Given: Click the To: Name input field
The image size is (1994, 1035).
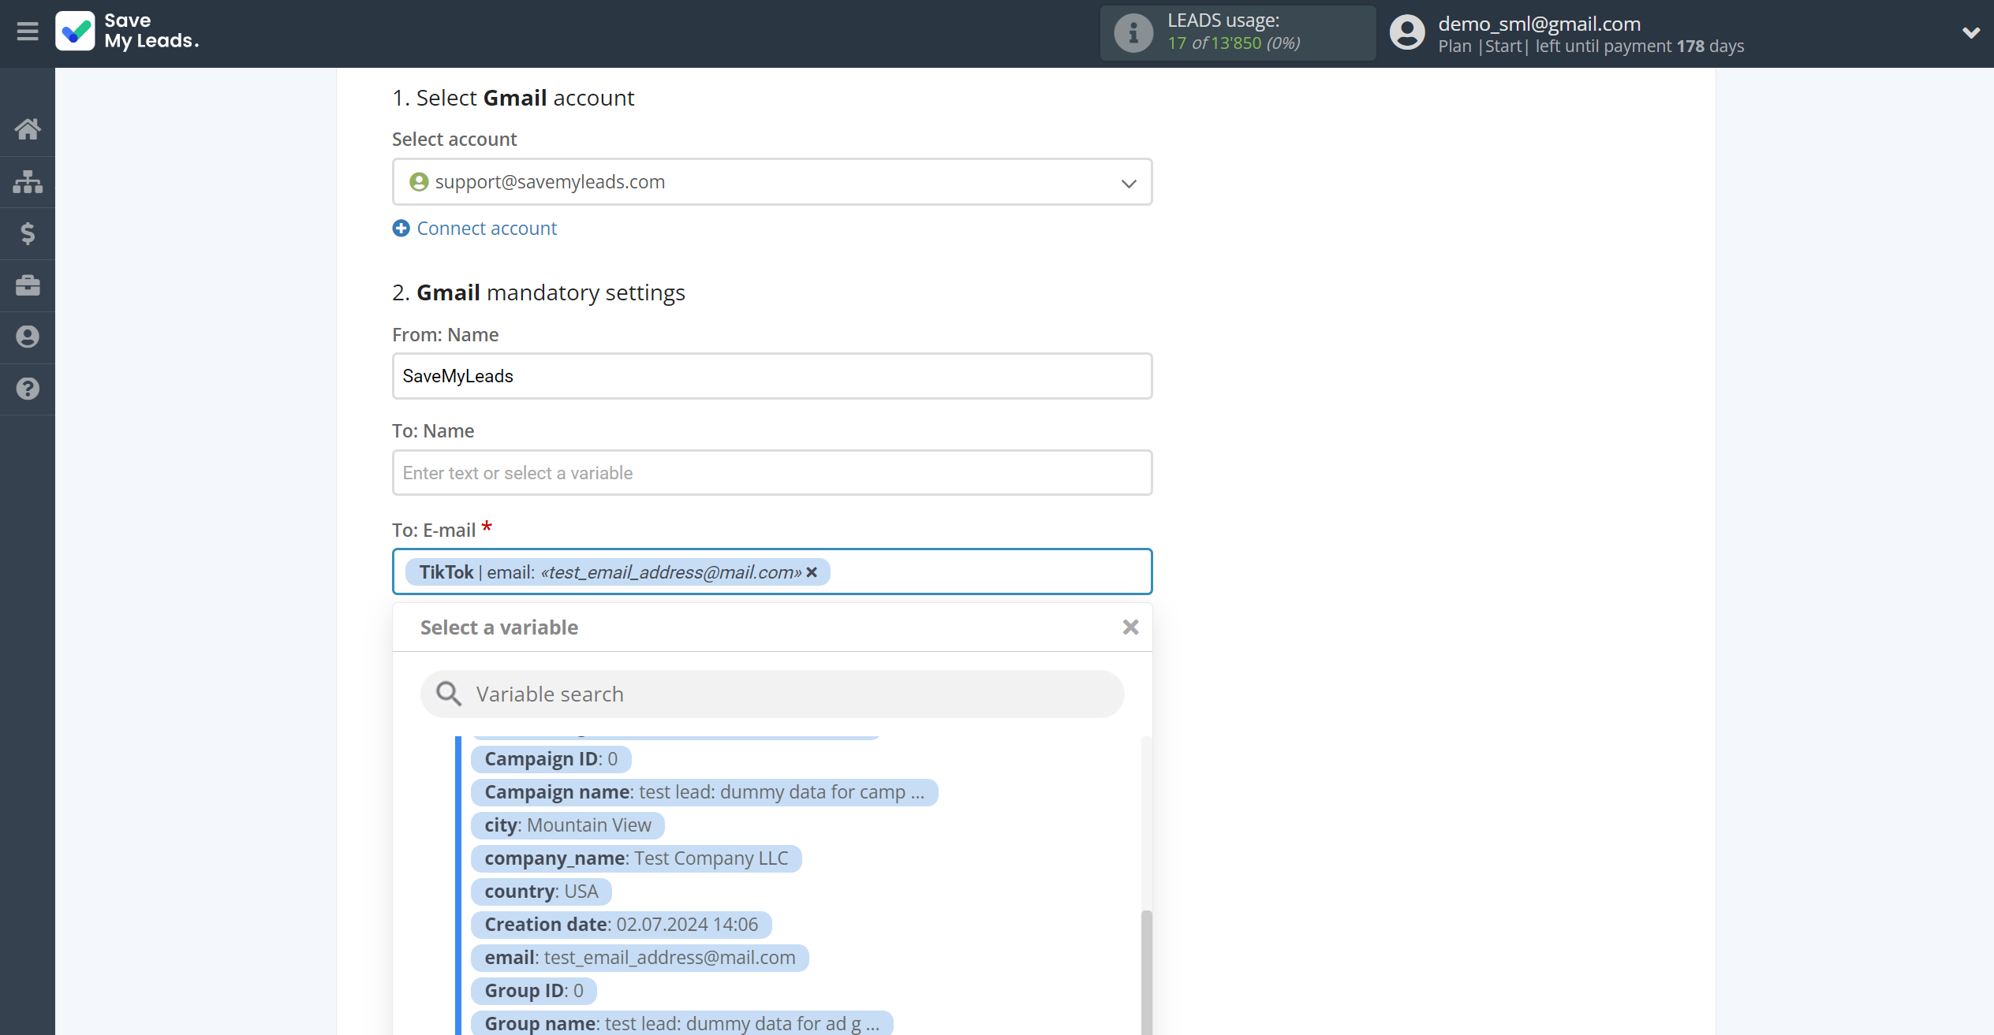Looking at the screenshot, I should coord(772,473).
